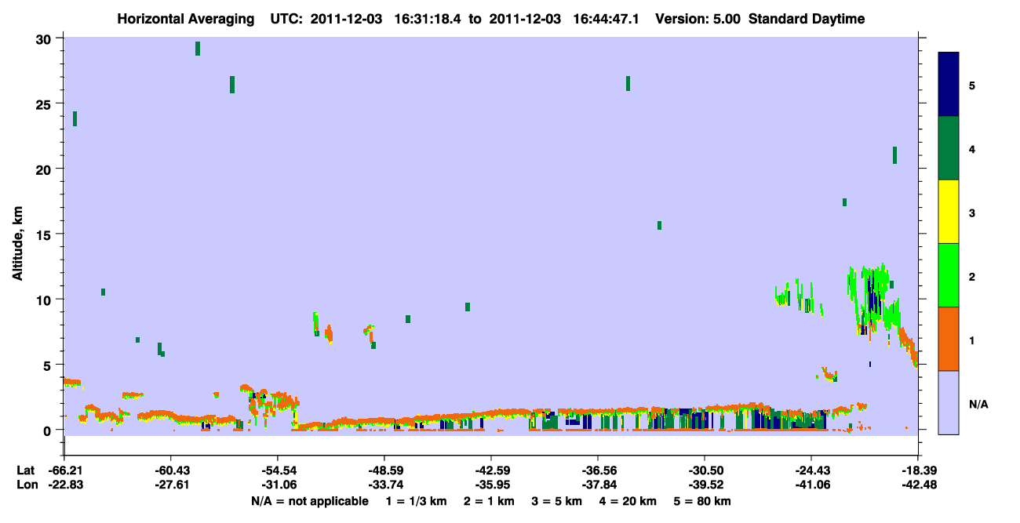Viewport: 1020px width, 523px height.
Task: Click the latitude value -30.50
Action: point(705,470)
